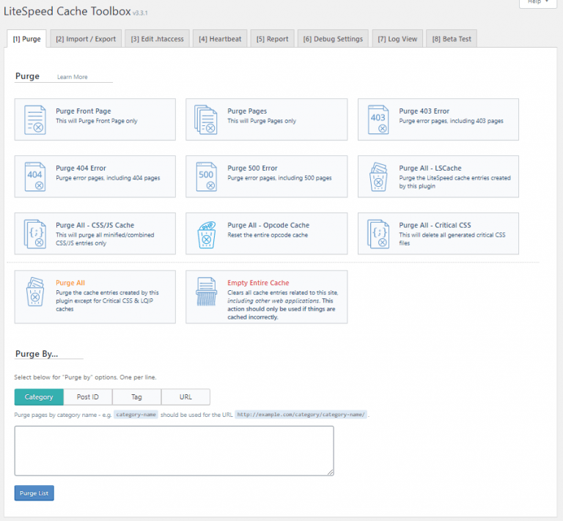563x521 pixels.
Task: Click the 403 error purge icon
Action: [378, 119]
